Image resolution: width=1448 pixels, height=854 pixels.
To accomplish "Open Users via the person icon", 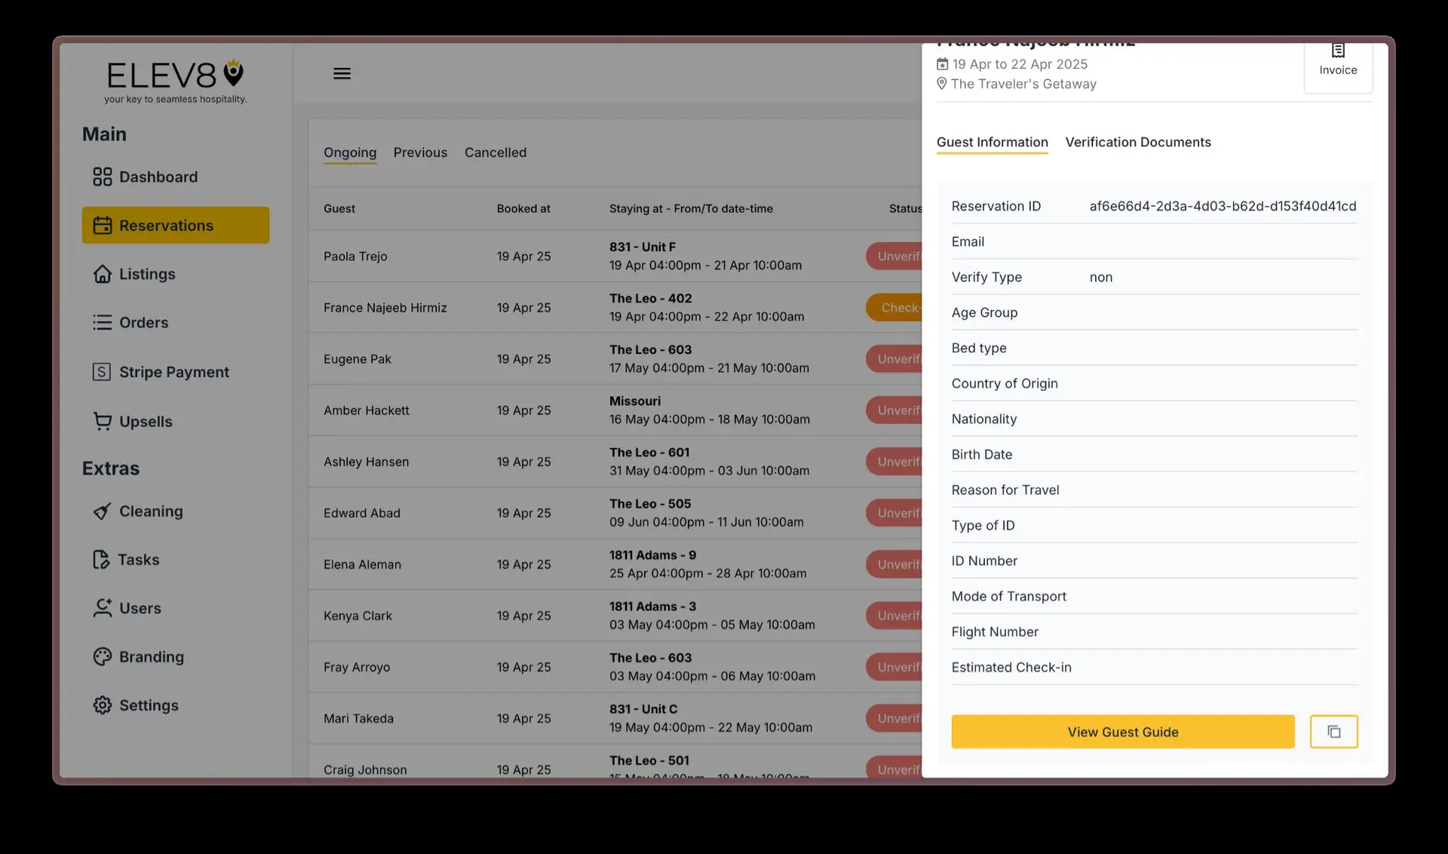I will point(102,608).
